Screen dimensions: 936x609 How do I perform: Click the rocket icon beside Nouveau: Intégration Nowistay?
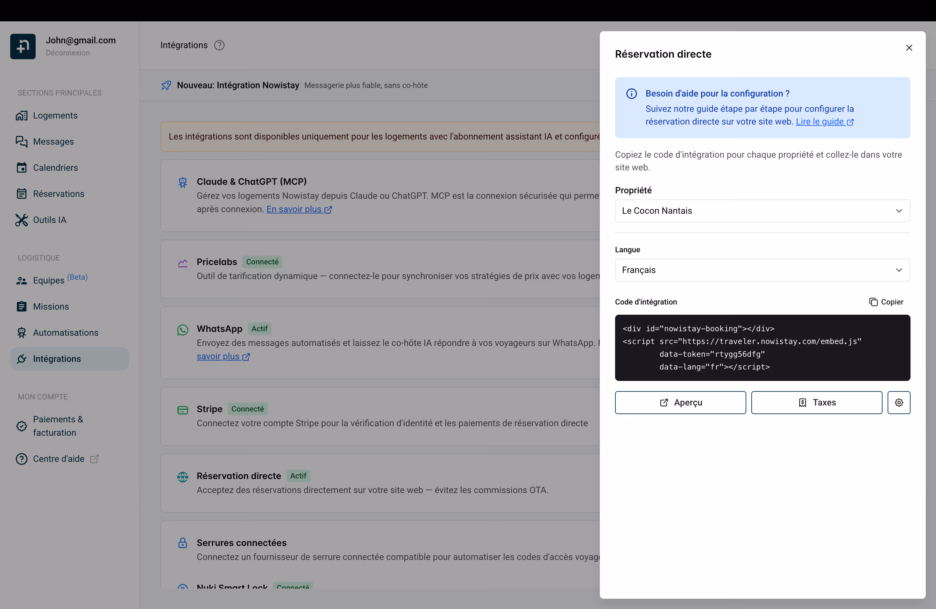[x=167, y=85]
